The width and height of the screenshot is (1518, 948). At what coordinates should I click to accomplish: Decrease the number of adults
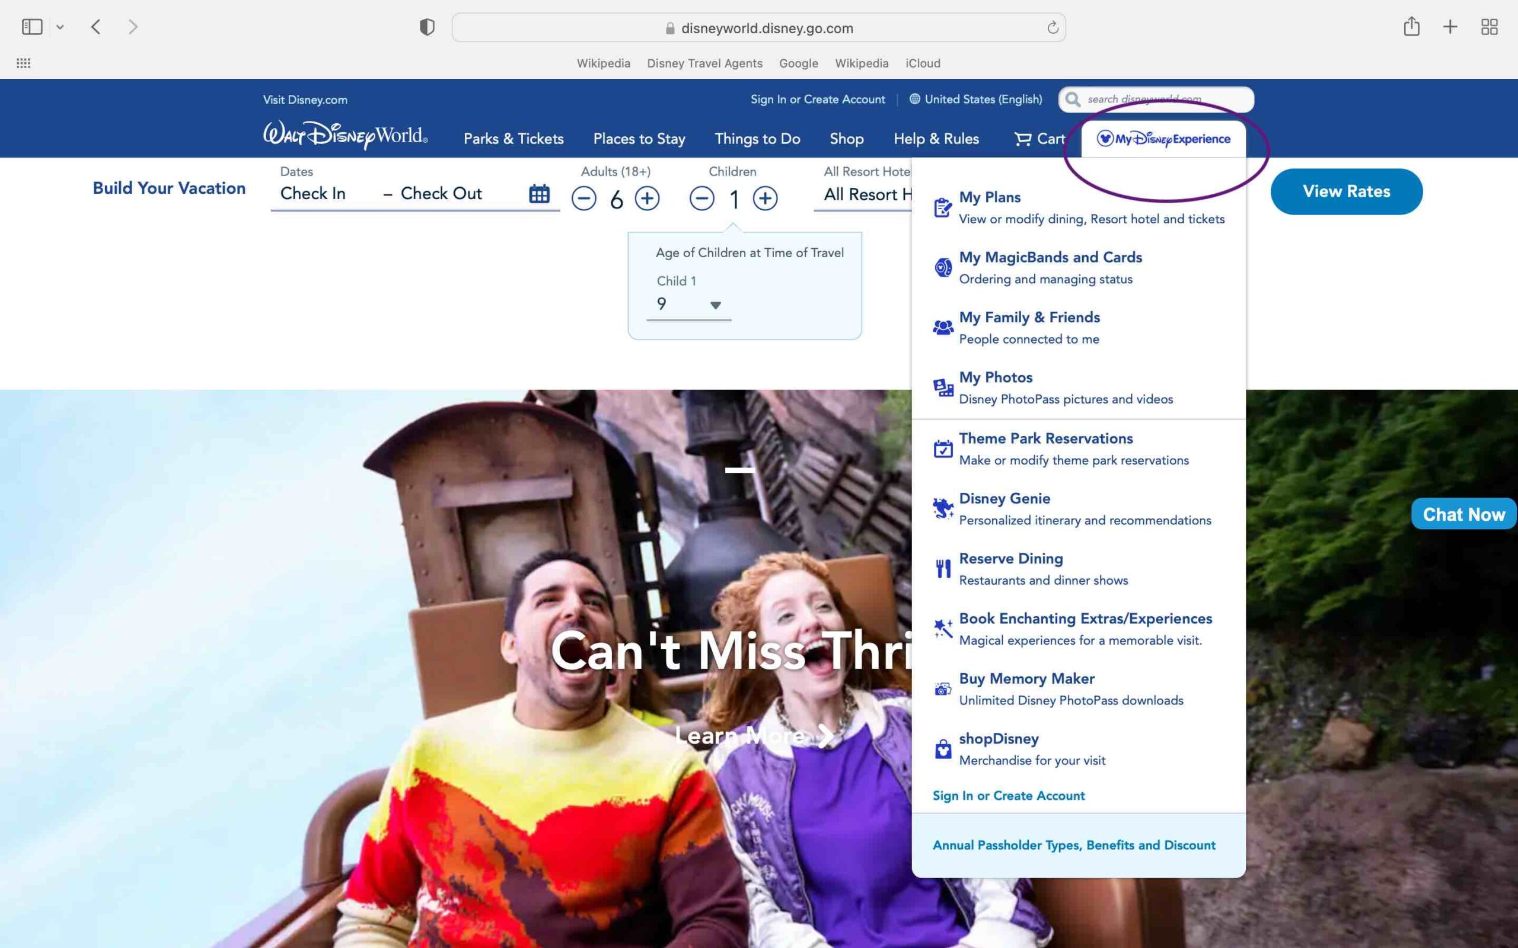coord(583,198)
